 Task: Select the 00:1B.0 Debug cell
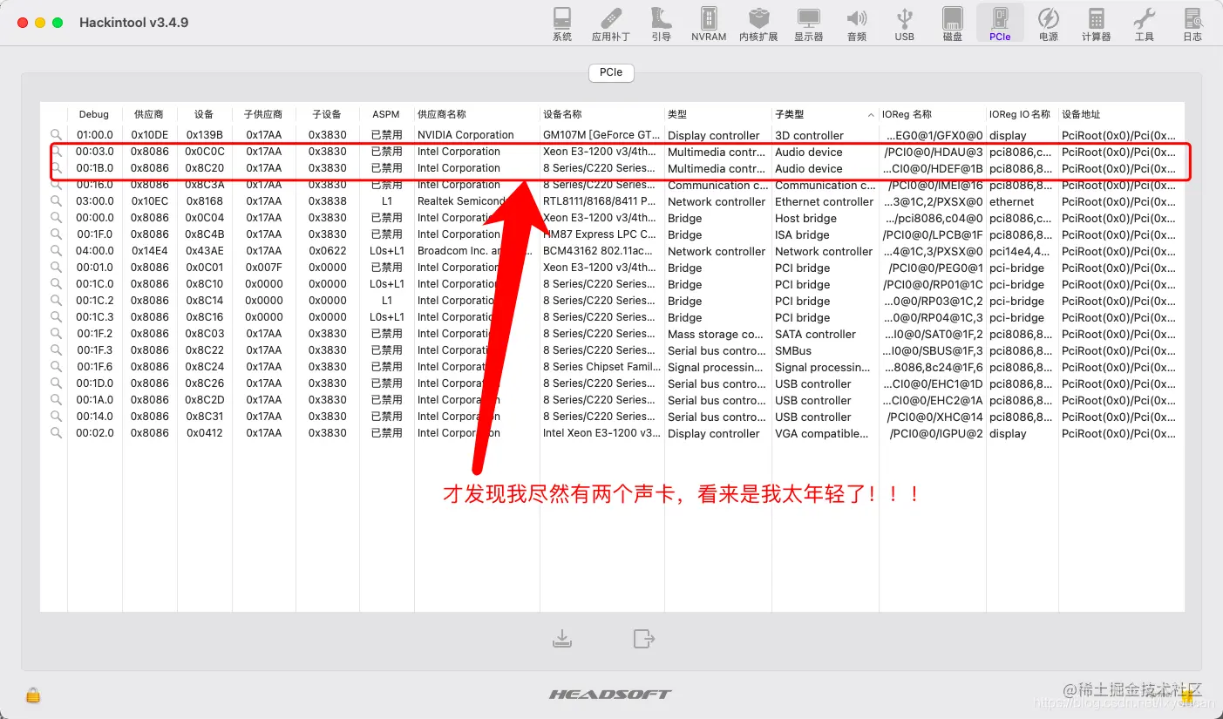tap(94, 168)
